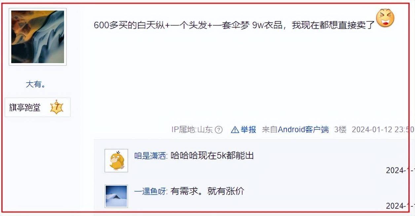
Task: Open the profile of 咱是潇洒
Action: click(x=150, y=156)
